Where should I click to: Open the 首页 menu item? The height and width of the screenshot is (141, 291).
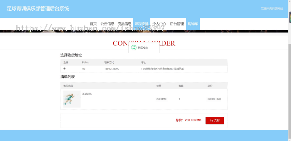pos(93,24)
